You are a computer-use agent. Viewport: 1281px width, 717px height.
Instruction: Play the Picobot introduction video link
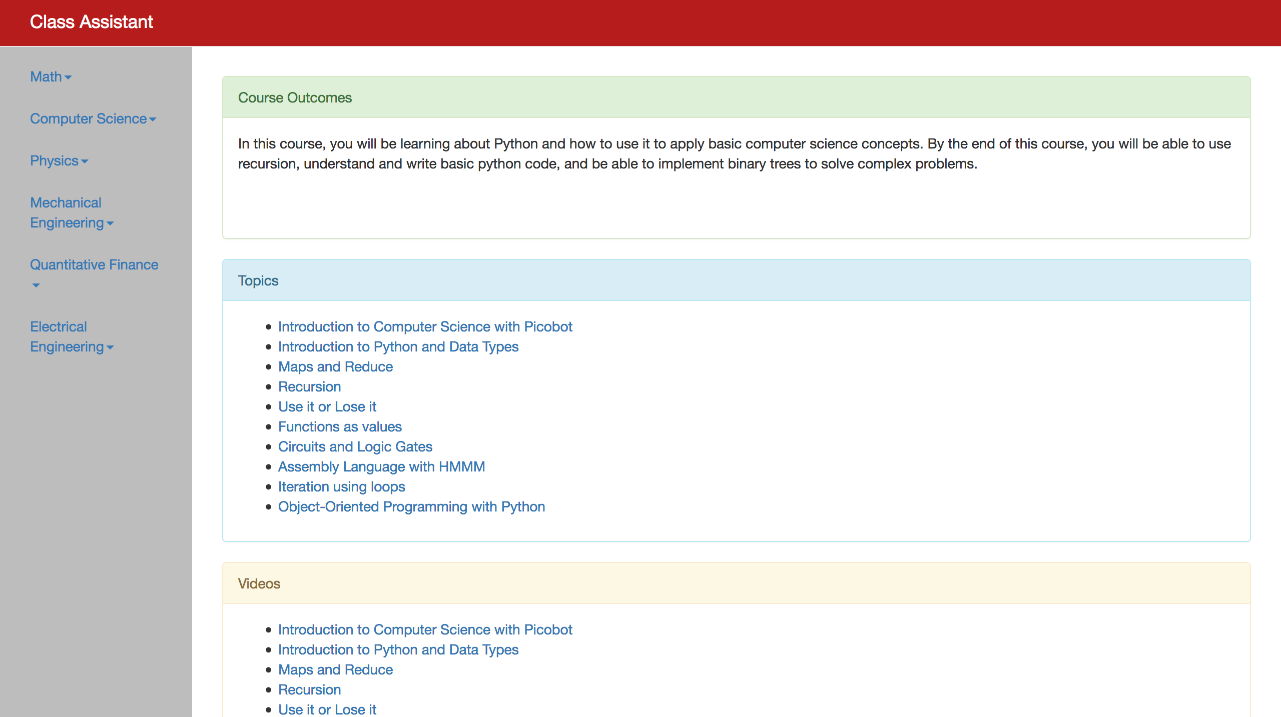[x=425, y=629]
